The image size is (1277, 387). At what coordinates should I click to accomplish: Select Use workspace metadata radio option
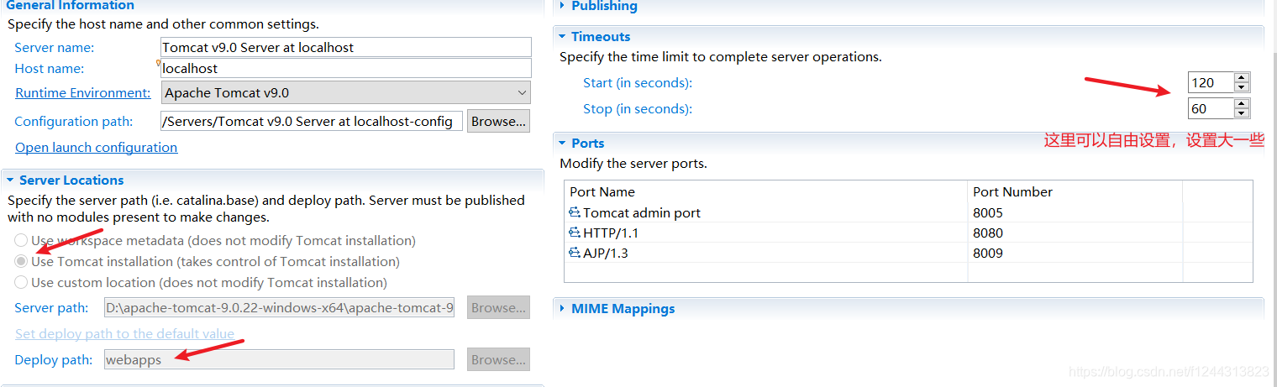(x=21, y=241)
